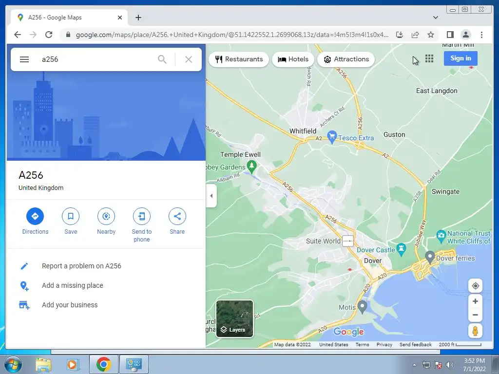Share this page from address bar
Image resolution: width=499 pixels, height=374 pixels.
[415, 35]
